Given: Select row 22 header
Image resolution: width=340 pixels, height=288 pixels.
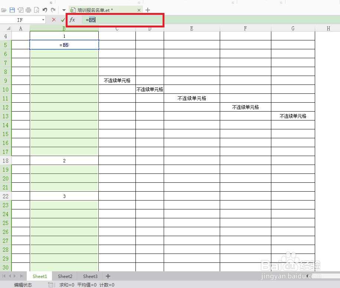Looking at the screenshot, I should click(x=6, y=196).
